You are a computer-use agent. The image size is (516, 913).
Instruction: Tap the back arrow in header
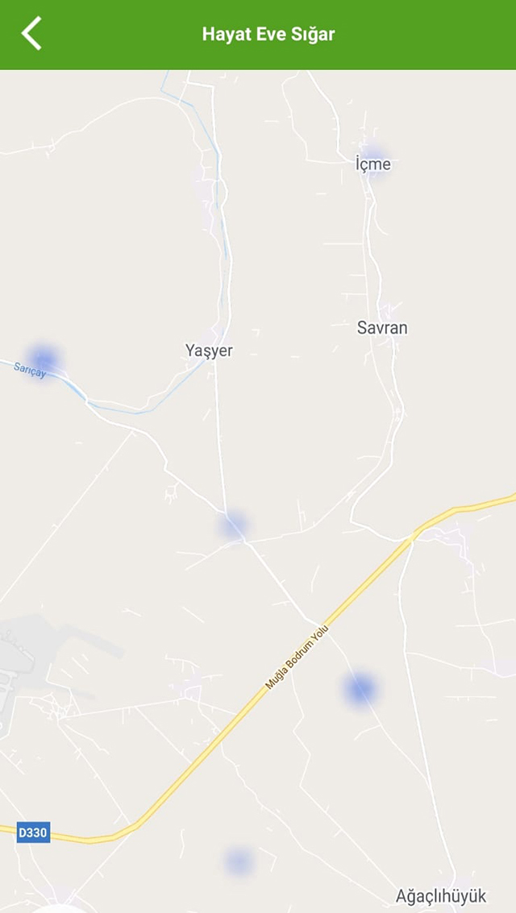(31, 33)
